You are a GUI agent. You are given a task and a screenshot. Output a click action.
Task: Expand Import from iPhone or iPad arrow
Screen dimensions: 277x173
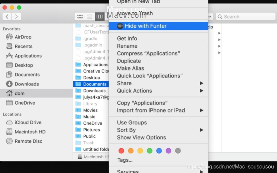201,111
